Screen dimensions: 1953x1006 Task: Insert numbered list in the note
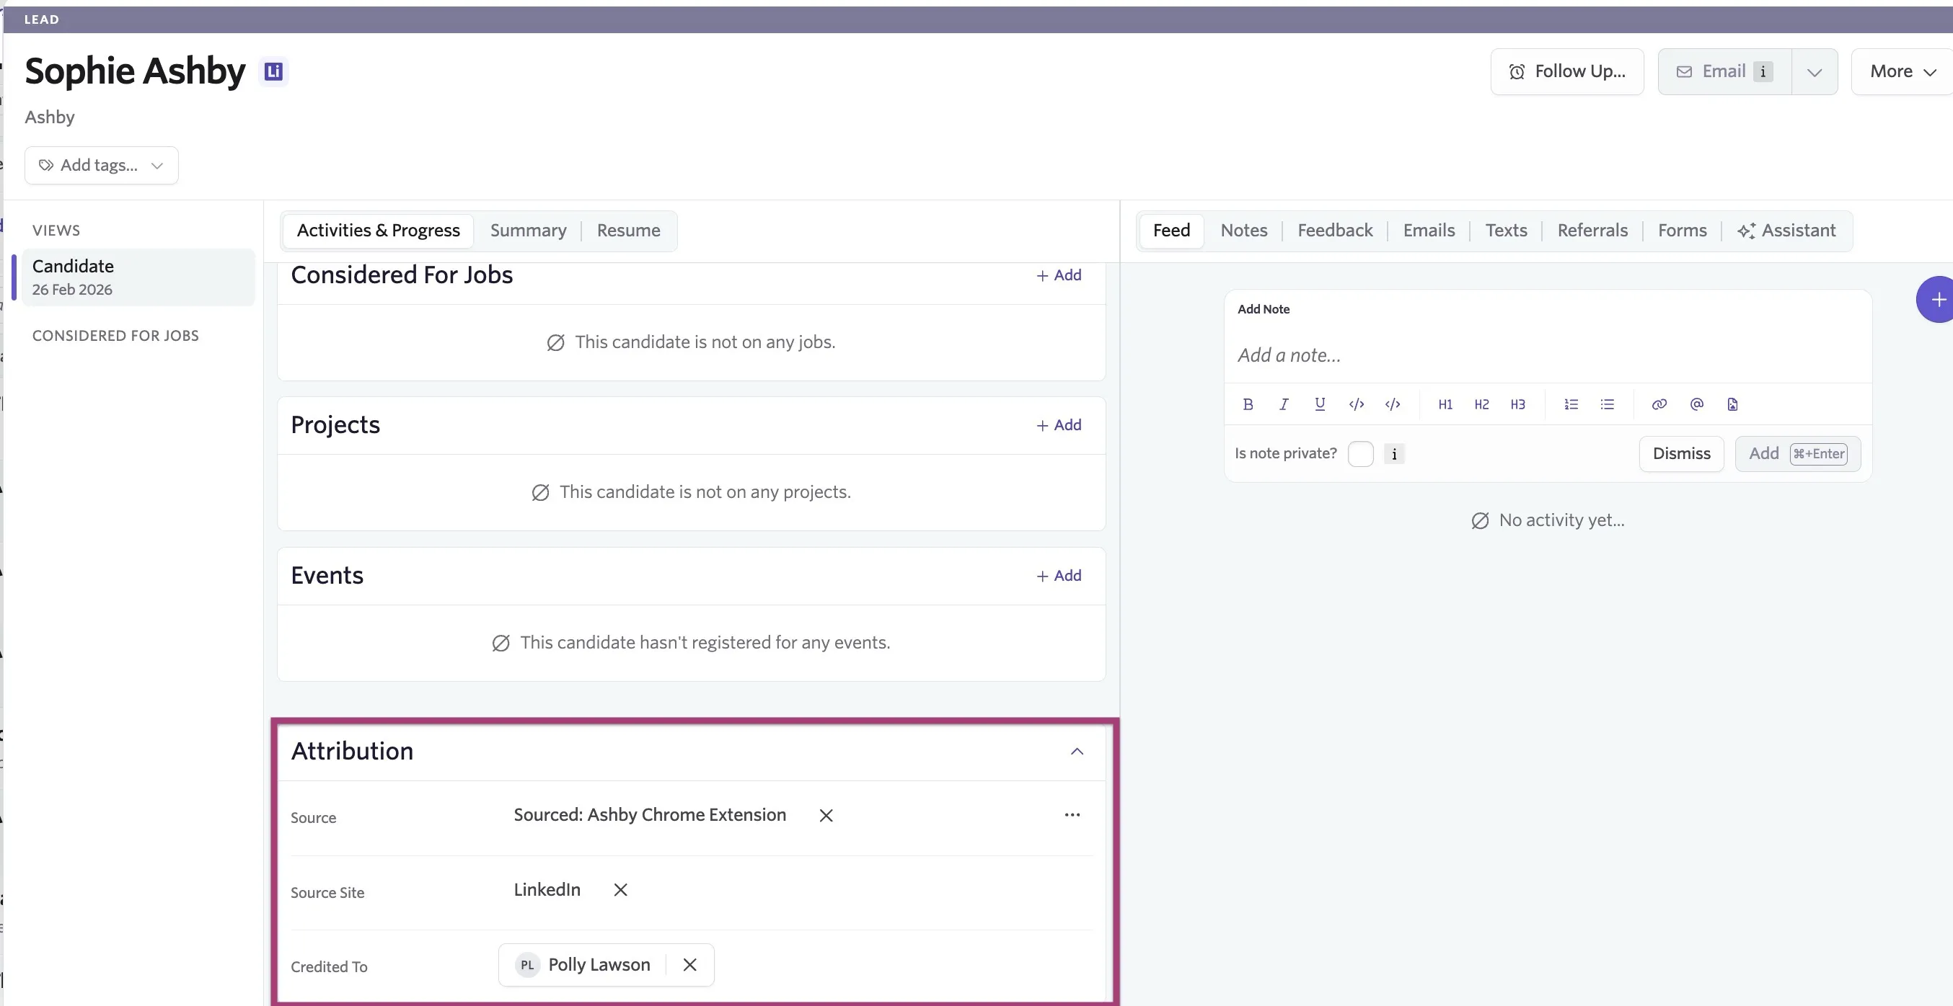pyautogui.click(x=1571, y=404)
